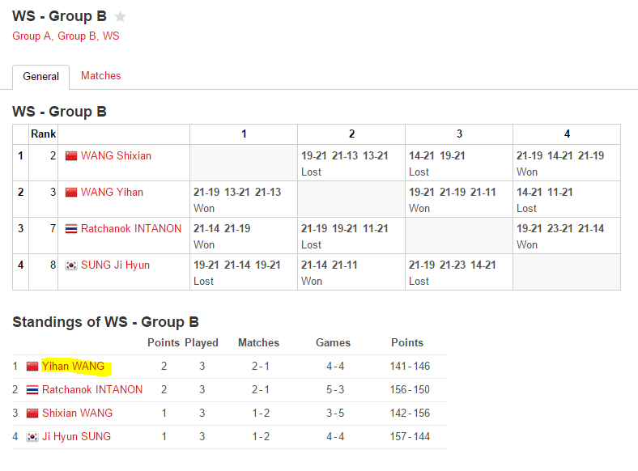Open Ratchanok INTANON link in standings
Image resolution: width=638 pixels, height=471 pixels.
pos(92,389)
